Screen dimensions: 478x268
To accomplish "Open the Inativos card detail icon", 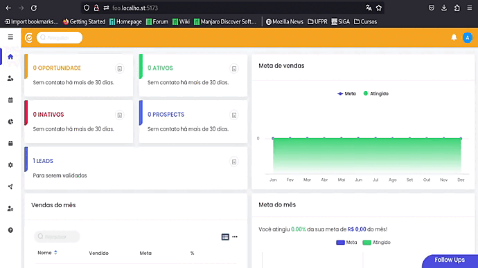I will pyautogui.click(x=119, y=115).
